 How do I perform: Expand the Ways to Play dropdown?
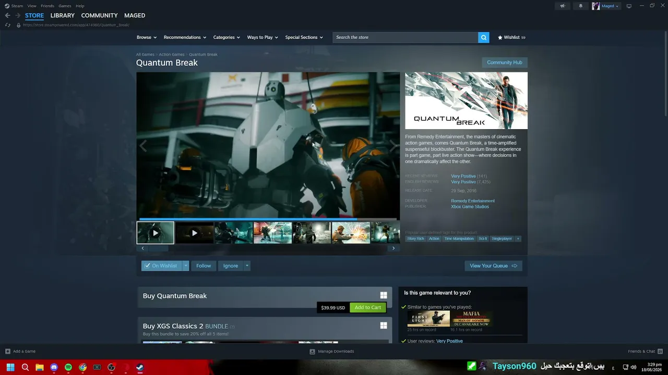coord(263,37)
